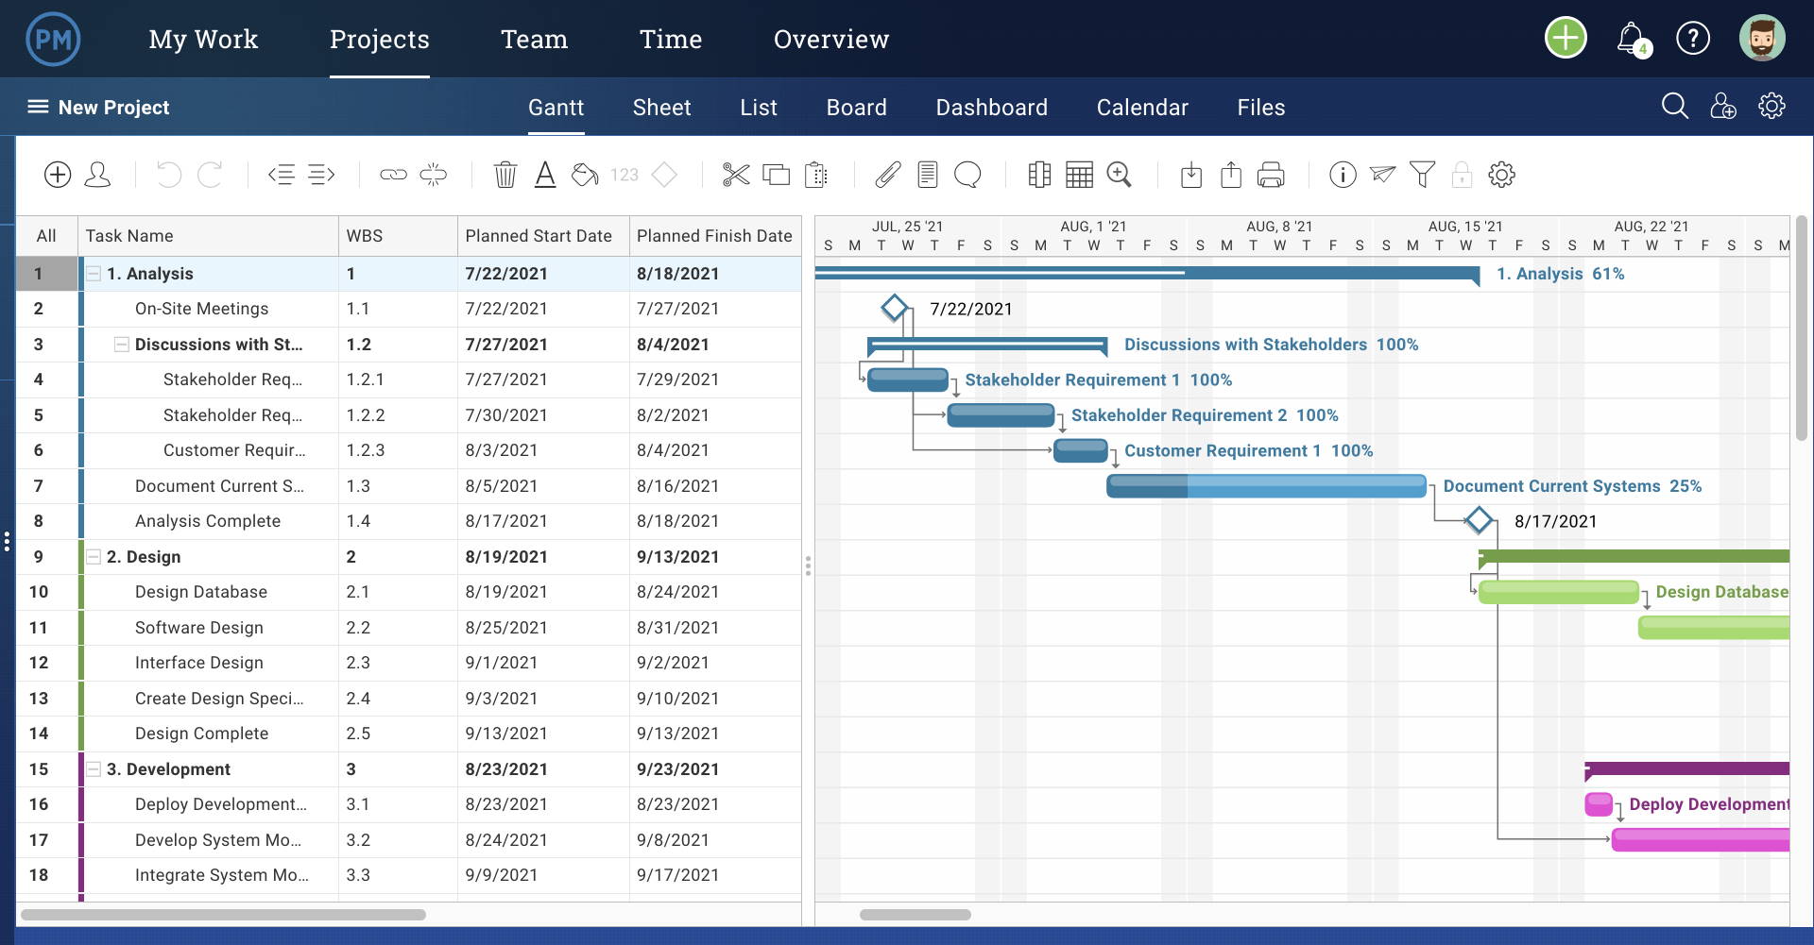
Task: Open the filter tool
Action: click(x=1422, y=174)
